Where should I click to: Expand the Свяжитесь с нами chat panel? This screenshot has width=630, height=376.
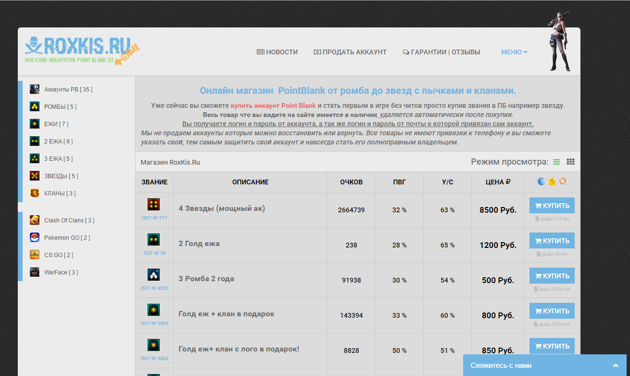coord(545,365)
